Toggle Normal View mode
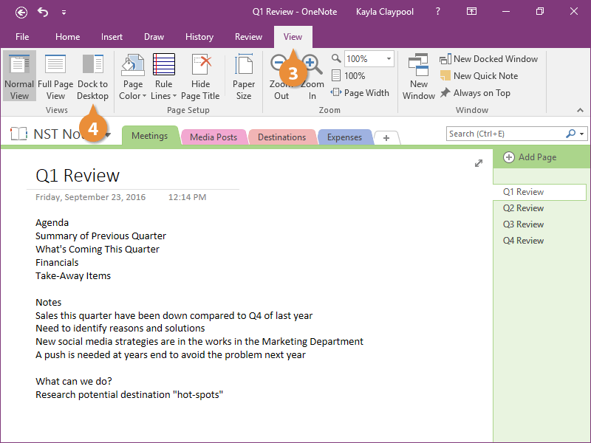This screenshot has height=443, width=591. (19, 76)
